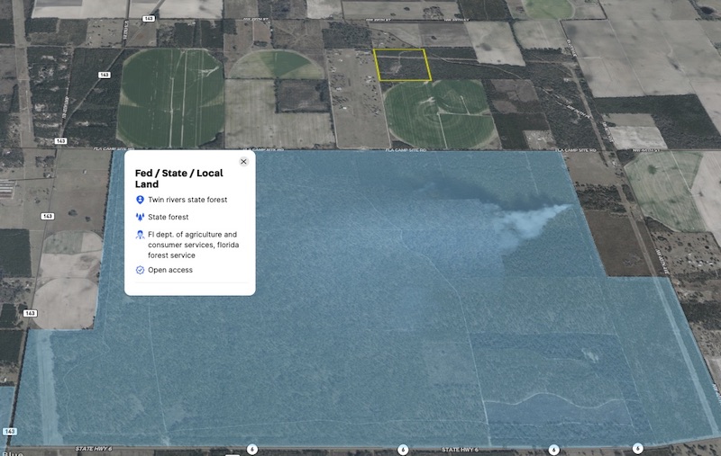The height and width of the screenshot is (456, 721).
Task: Click the Open access label
Action: tap(169, 270)
